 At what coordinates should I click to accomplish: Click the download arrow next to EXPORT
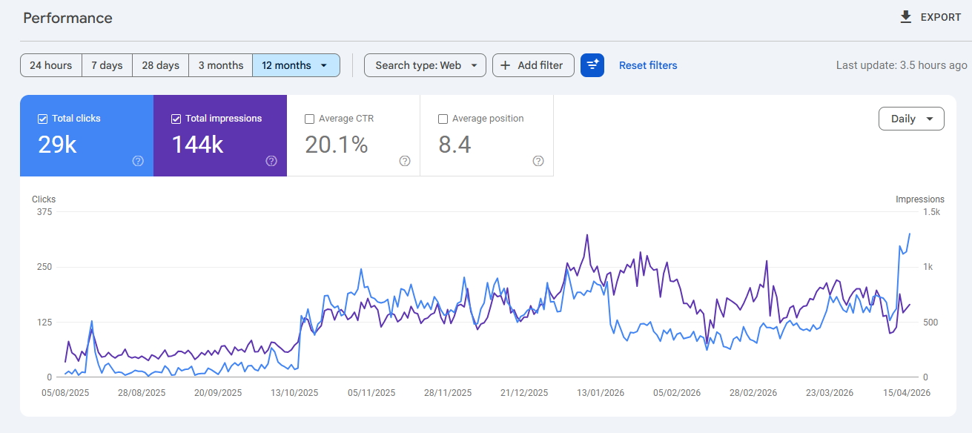pos(905,16)
